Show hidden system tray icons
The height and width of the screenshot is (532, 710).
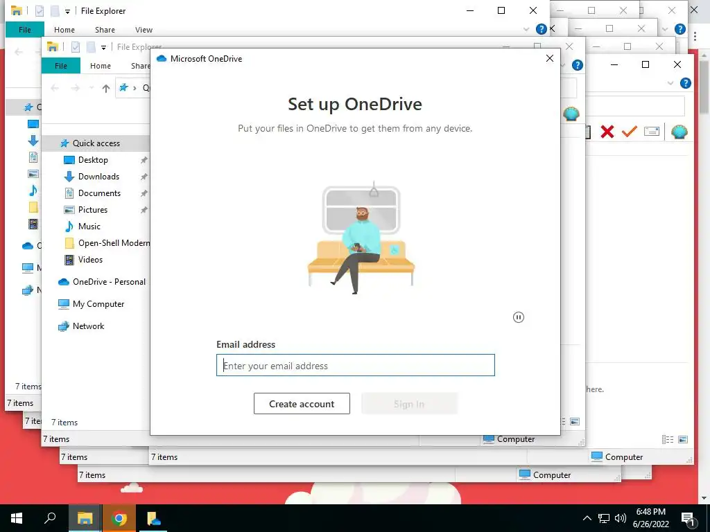click(x=587, y=518)
